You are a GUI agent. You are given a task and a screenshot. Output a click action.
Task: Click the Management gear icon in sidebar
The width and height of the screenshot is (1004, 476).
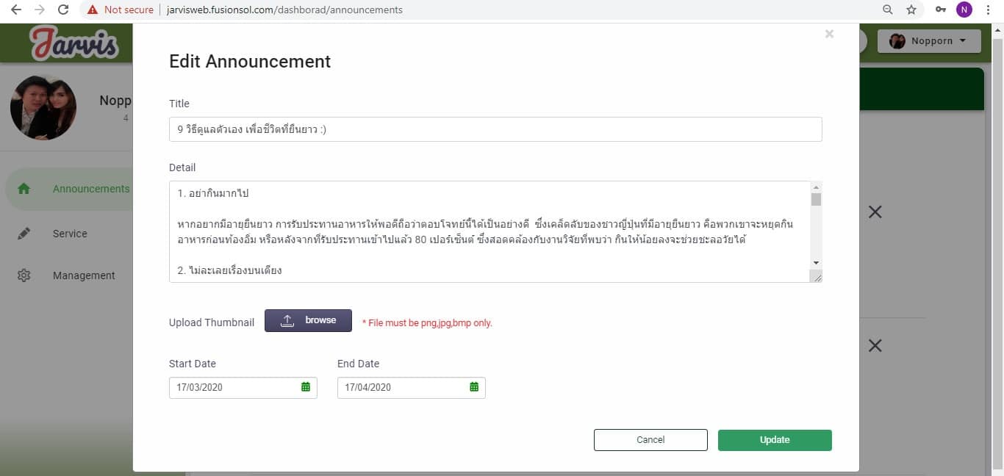pyautogui.click(x=24, y=275)
